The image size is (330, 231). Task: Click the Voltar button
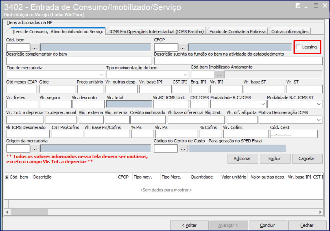tap(189, 225)
